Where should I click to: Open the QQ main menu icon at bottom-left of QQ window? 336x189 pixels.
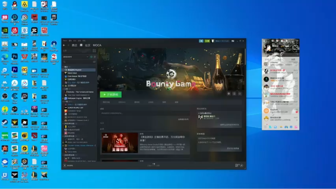265,127
